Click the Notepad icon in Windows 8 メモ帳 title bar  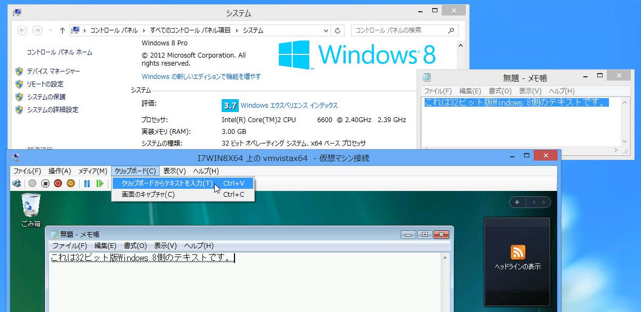click(427, 77)
